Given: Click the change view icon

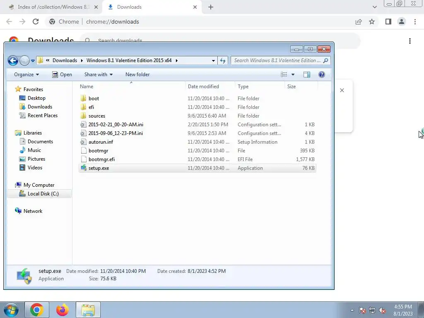Looking at the screenshot, I should click(284, 75).
